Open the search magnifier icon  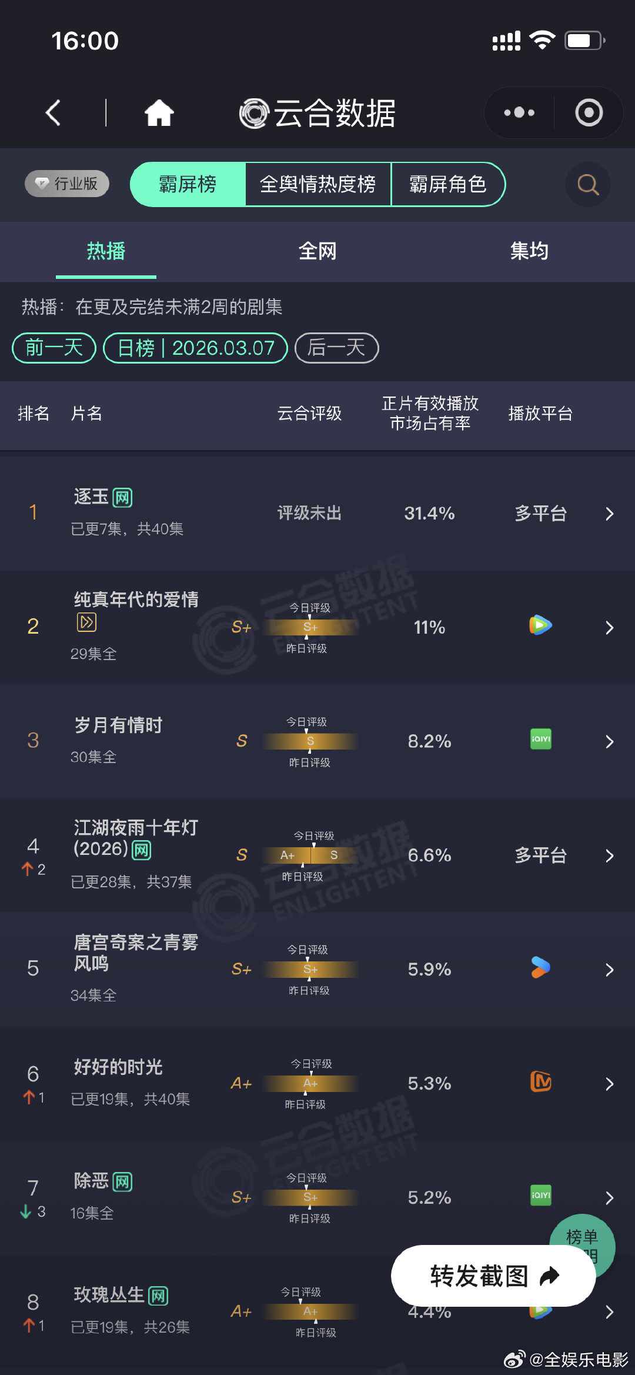coord(587,184)
